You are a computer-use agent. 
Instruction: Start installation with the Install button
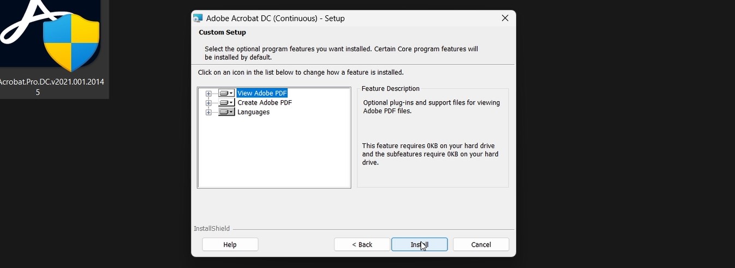tap(419, 245)
